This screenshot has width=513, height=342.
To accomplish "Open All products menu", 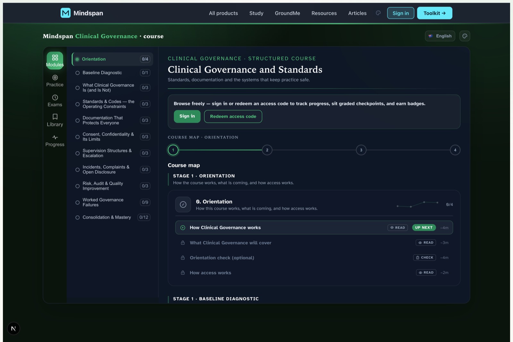I will click(x=223, y=13).
